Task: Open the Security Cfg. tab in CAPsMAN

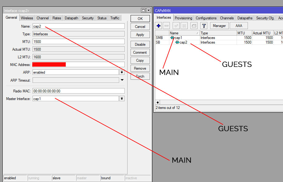Action: pyautogui.click(x=265, y=18)
